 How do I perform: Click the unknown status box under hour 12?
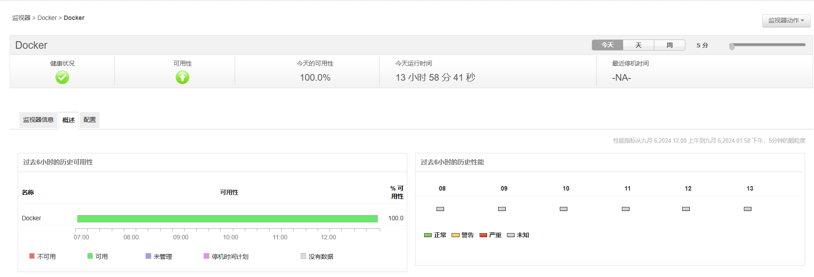click(x=686, y=209)
